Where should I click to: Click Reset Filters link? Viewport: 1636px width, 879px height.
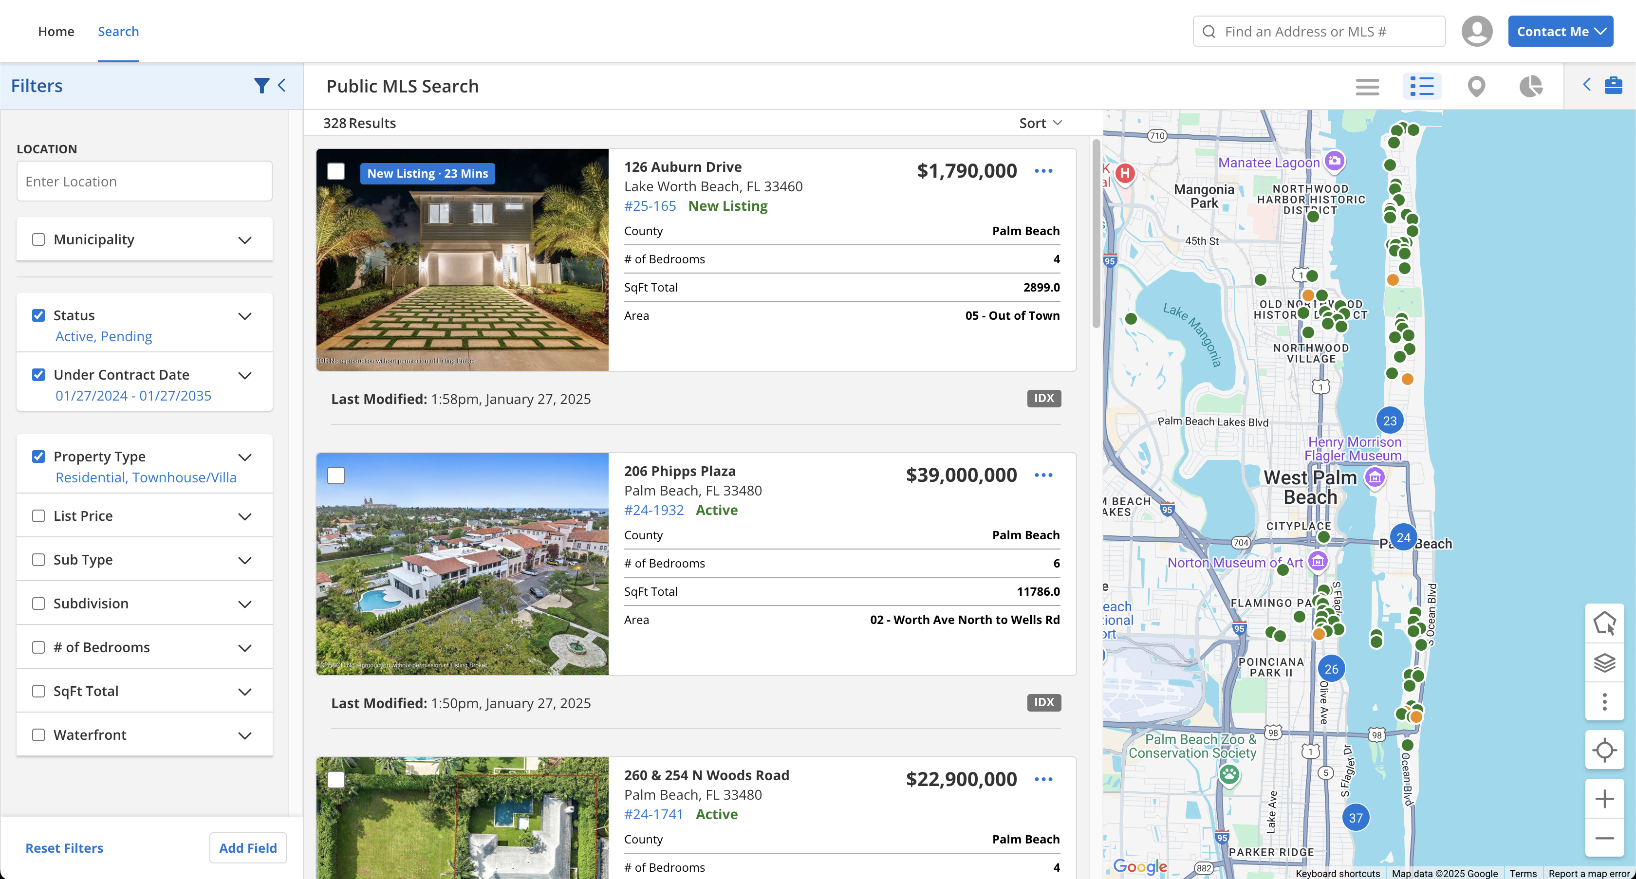tap(64, 848)
